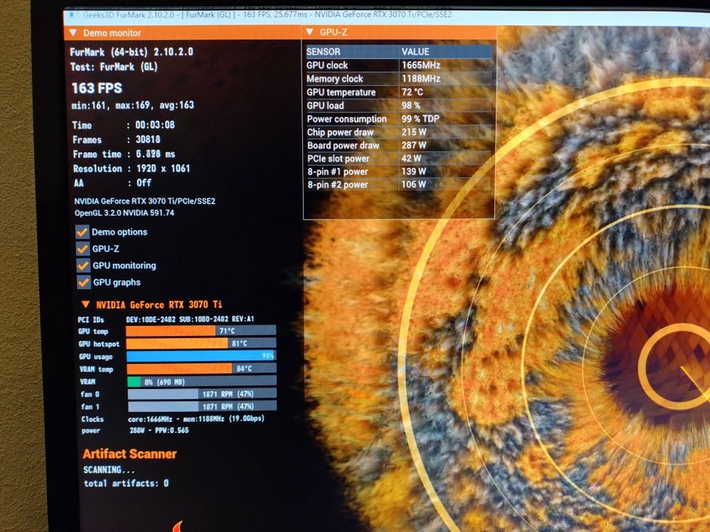Select the GPU clock 1665MHz value
Screen dimensions: 710x532
pyautogui.click(x=421, y=65)
